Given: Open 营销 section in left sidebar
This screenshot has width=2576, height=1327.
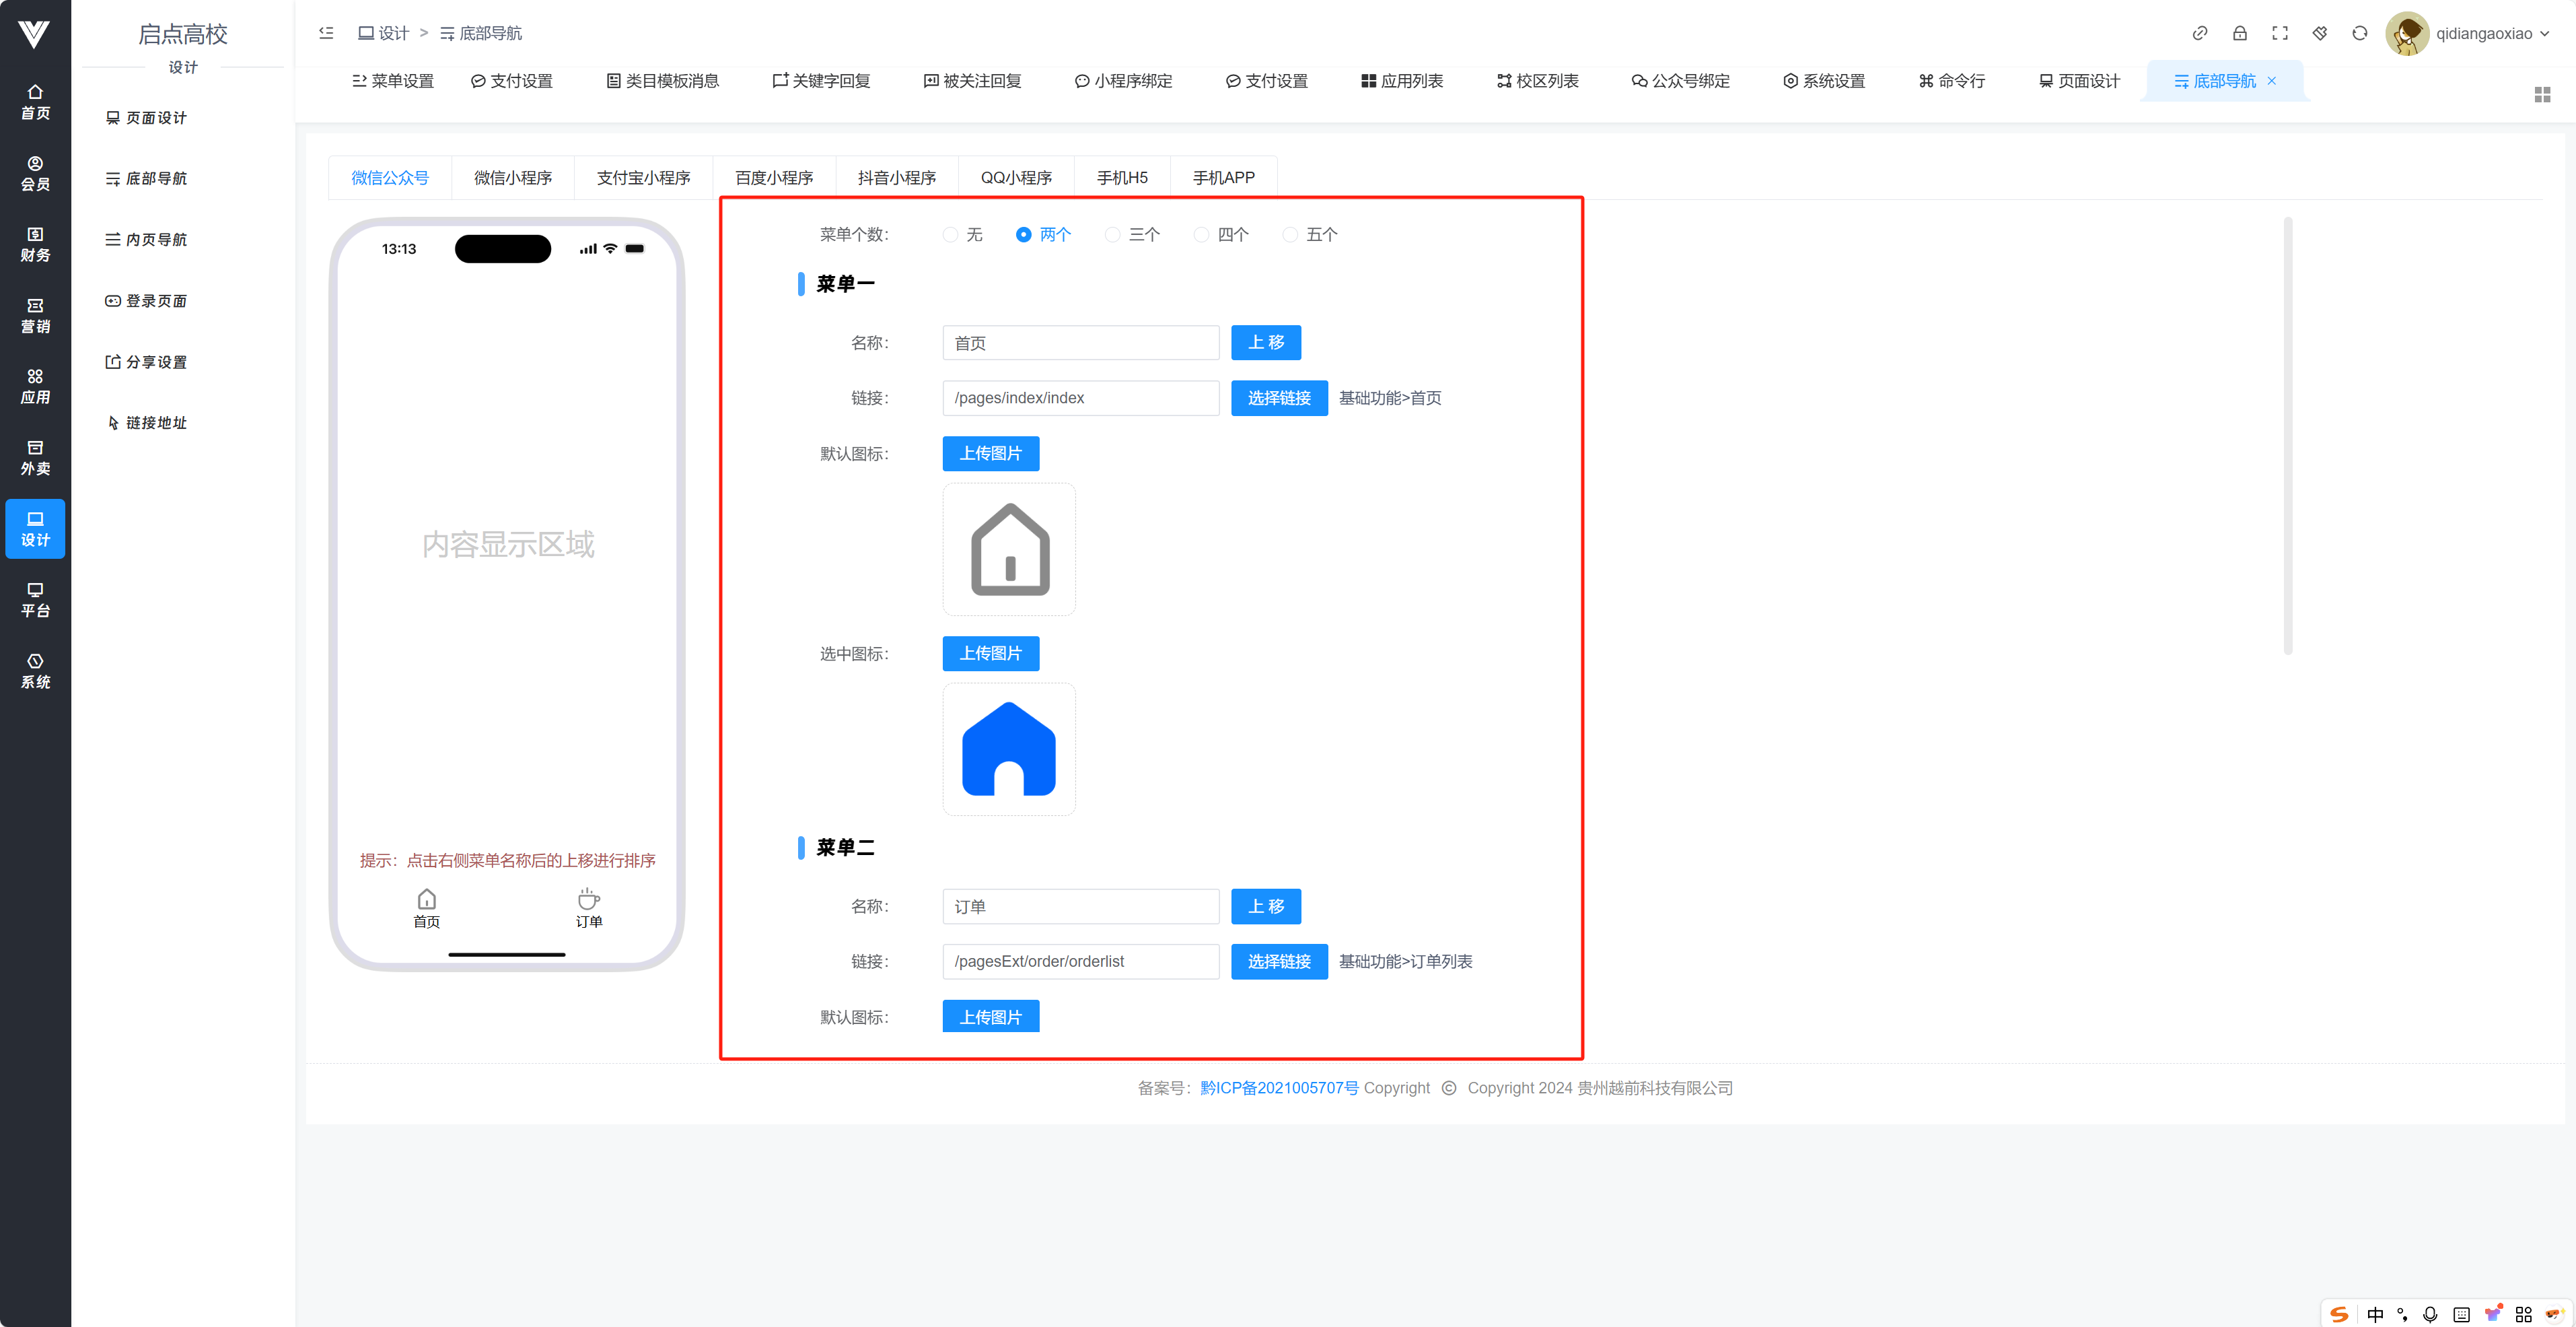Looking at the screenshot, I should [x=35, y=315].
